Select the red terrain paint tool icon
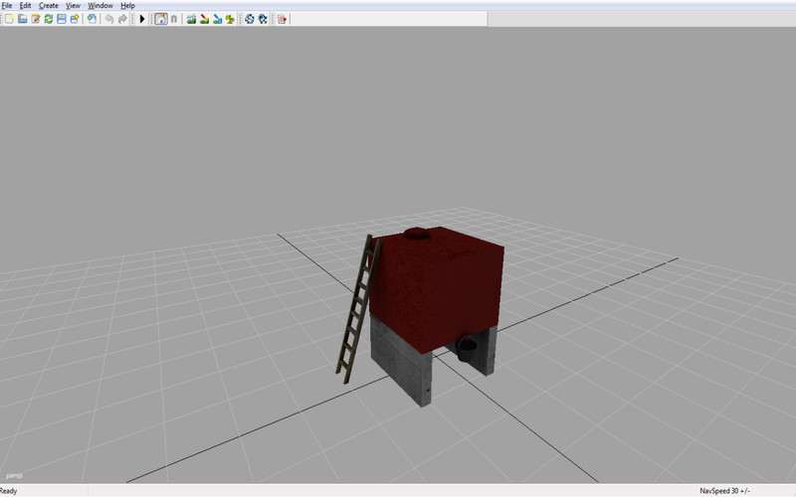The width and height of the screenshot is (796, 497). tap(204, 19)
